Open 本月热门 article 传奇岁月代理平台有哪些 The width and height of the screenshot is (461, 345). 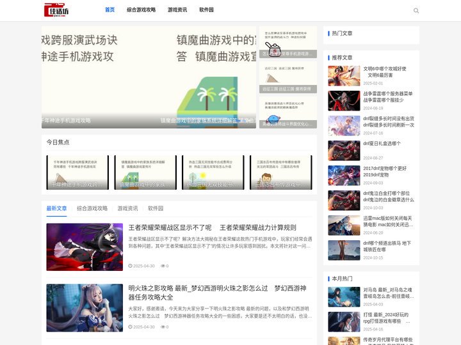[x=388, y=341]
